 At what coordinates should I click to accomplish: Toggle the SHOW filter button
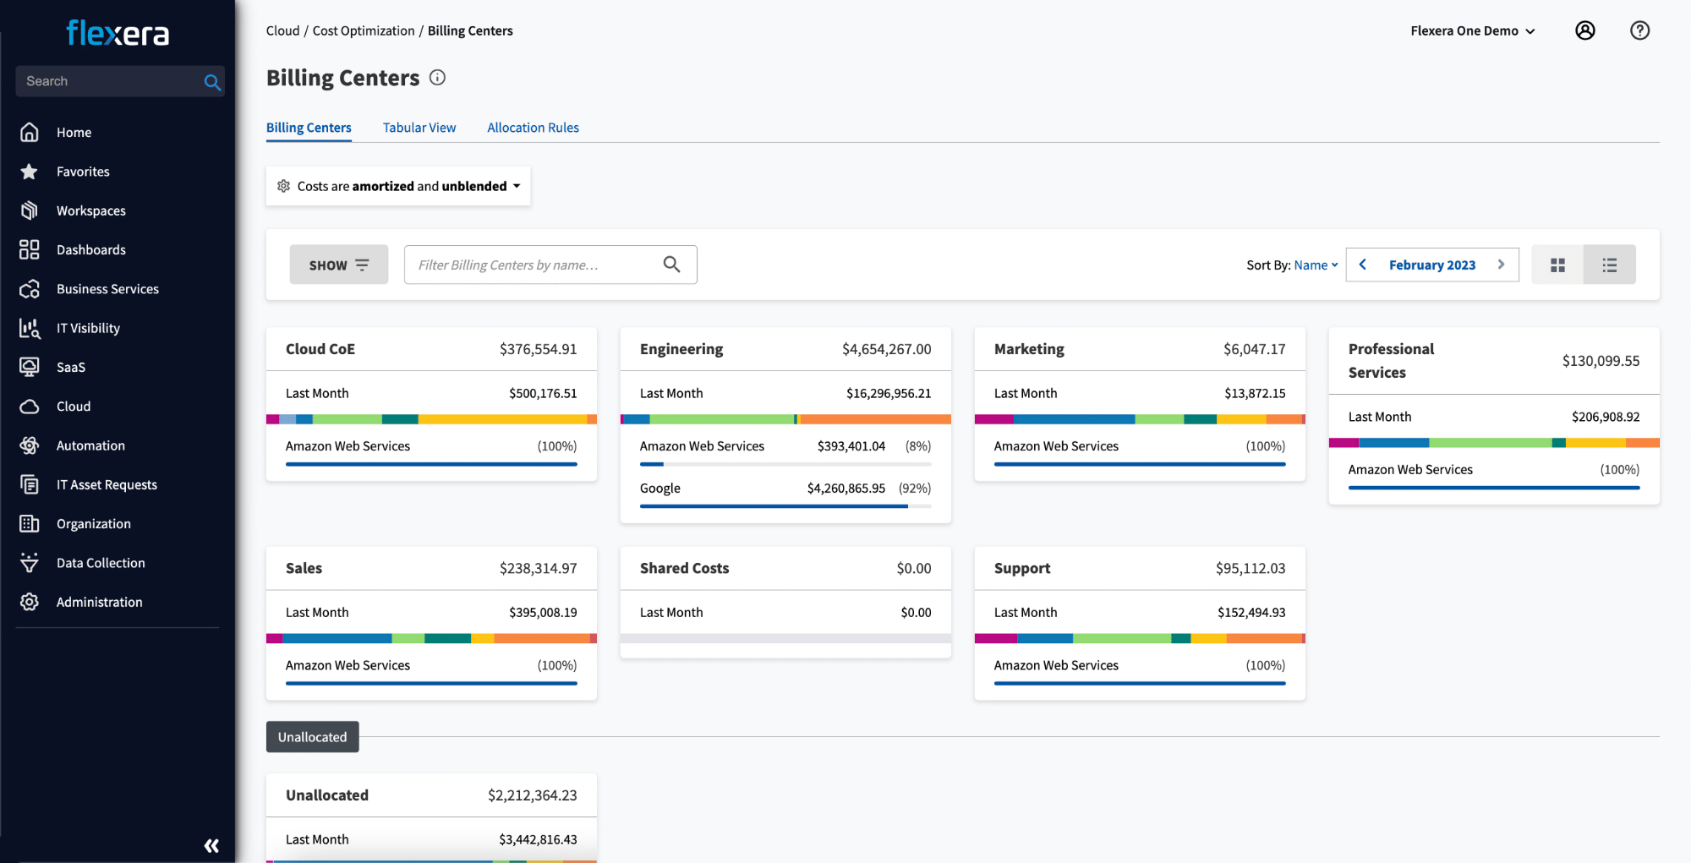pos(338,265)
